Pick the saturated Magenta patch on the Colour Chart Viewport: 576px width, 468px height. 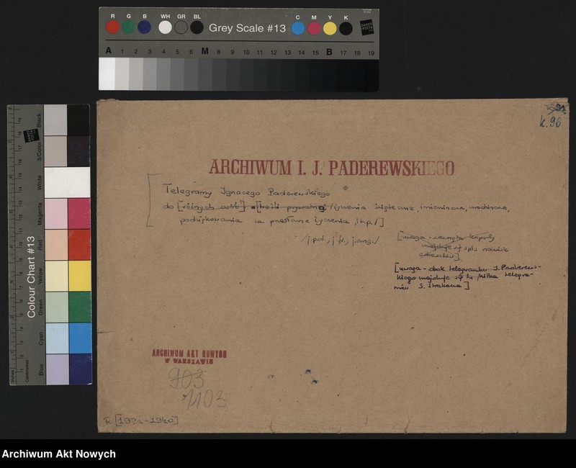pos(79,213)
